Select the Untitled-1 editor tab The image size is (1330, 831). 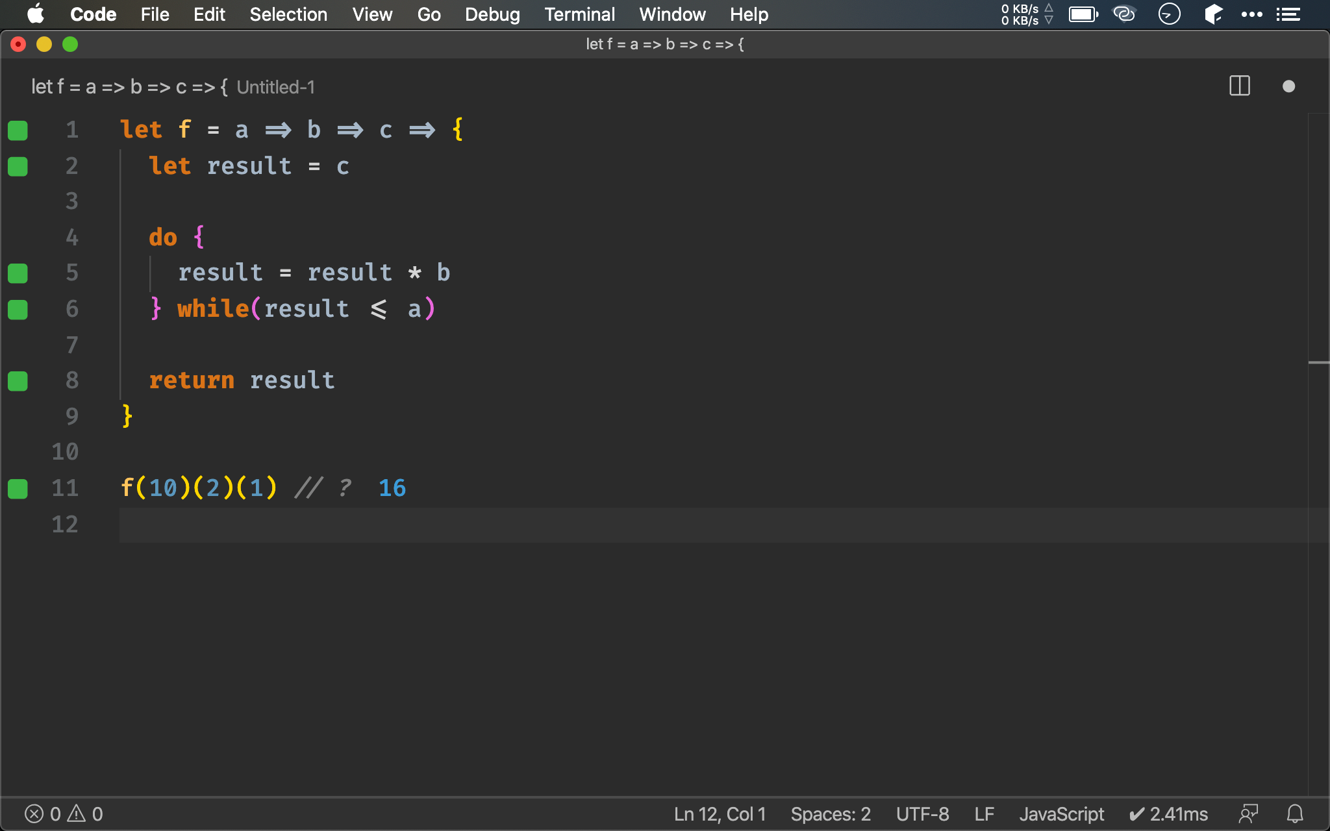coord(173,87)
